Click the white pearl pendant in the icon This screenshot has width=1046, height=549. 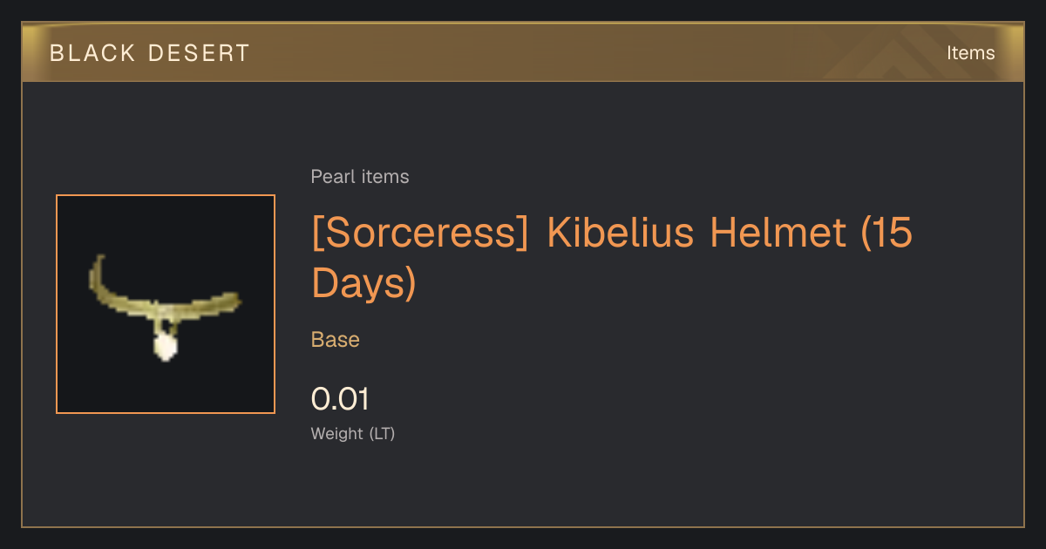click(x=165, y=346)
